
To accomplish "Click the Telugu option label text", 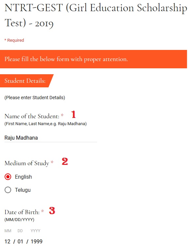I will pos(23,190).
